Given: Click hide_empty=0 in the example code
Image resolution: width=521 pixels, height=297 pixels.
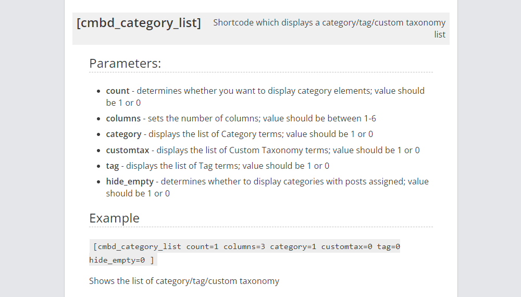Looking at the screenshot, I should point(117,260).
